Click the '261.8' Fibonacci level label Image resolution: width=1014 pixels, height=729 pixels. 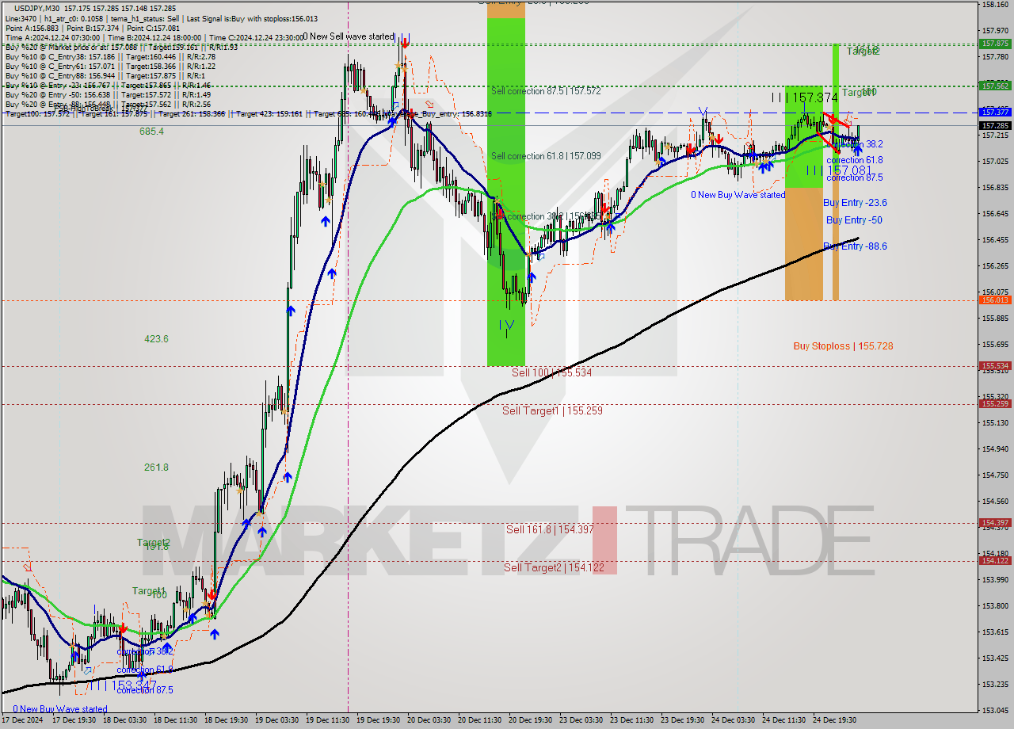pos(156,468)
